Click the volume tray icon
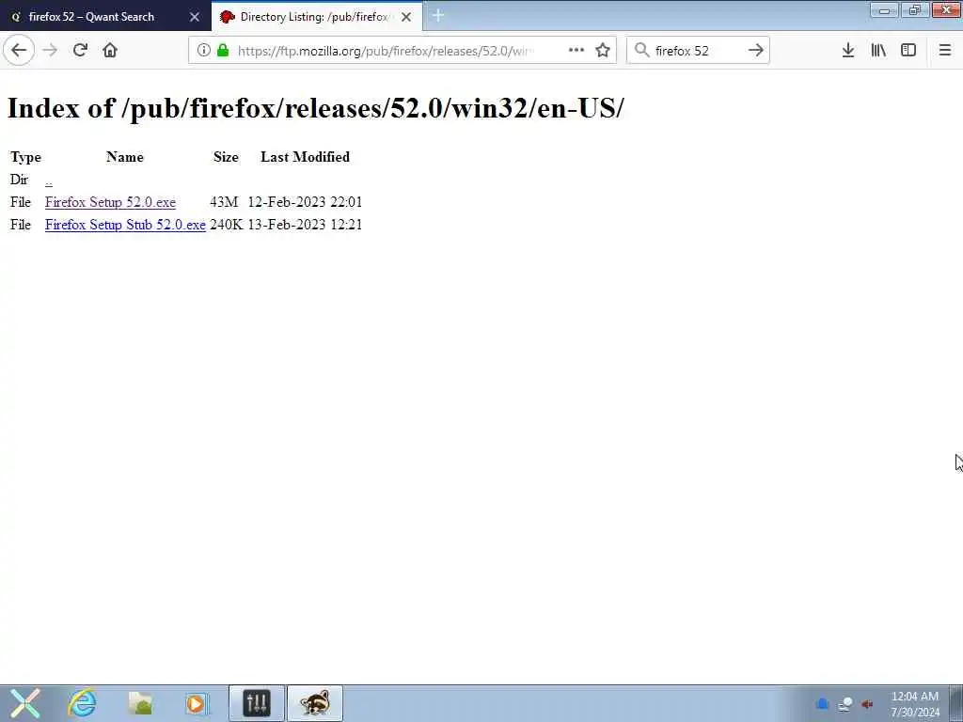Viewport: 963px width, 722px height. [867, 703]
